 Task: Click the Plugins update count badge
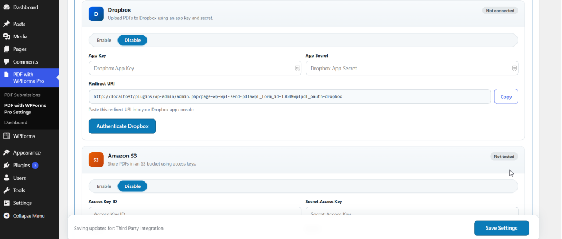[x=35, y=166]
